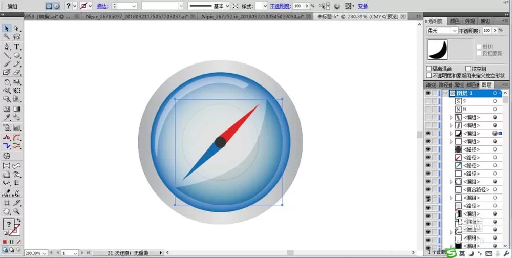This screenshot has height=258, width=512.
Task: Click the Fill swatch with question mark
Action: point(9,224)
